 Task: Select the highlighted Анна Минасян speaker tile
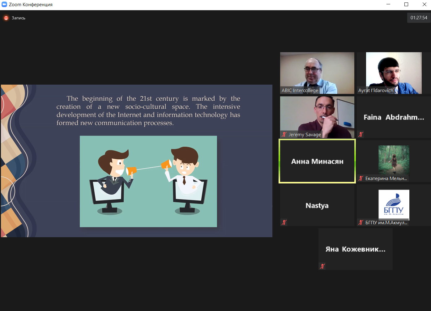(x=317, y=161)
